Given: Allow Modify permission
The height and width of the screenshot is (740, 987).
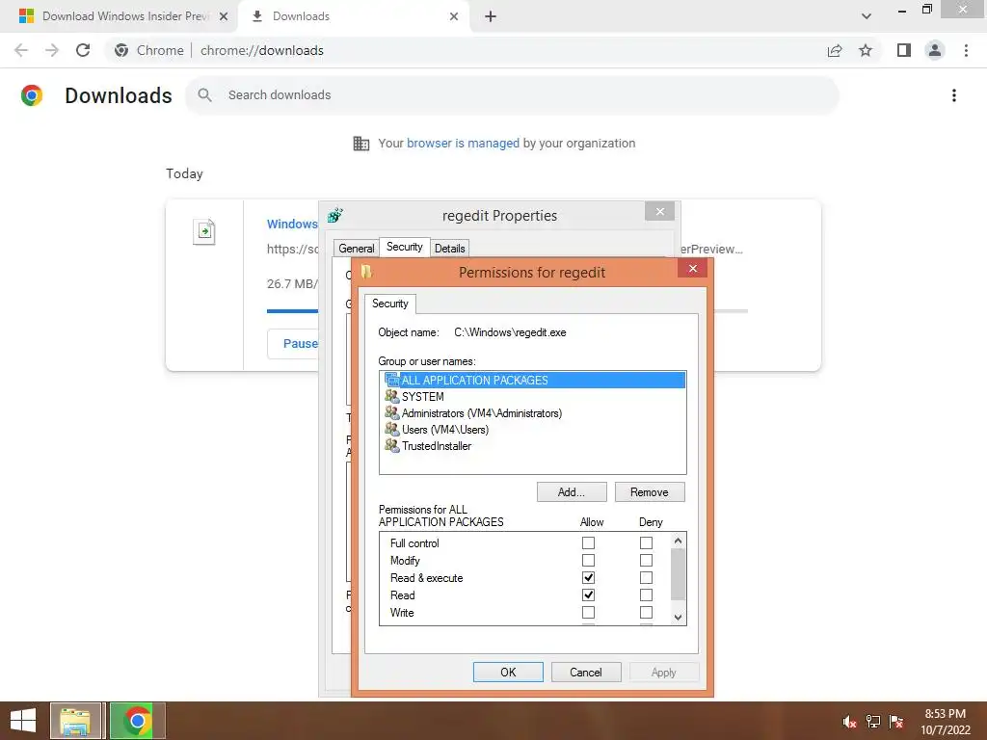Looking at the screenshot, I should pos(588,560).
